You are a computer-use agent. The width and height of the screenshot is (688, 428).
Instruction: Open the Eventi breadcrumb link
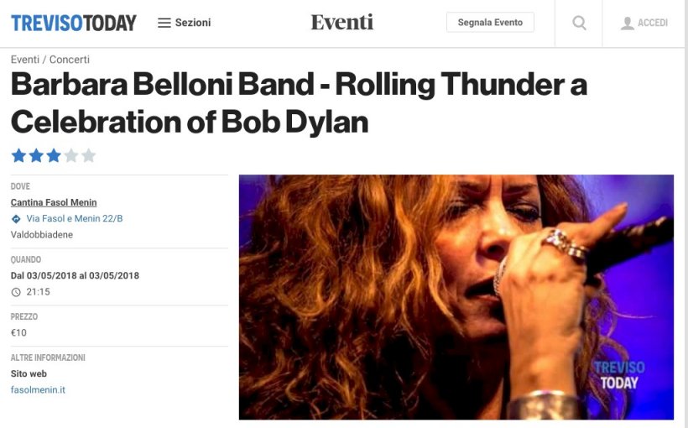(25, 60)
